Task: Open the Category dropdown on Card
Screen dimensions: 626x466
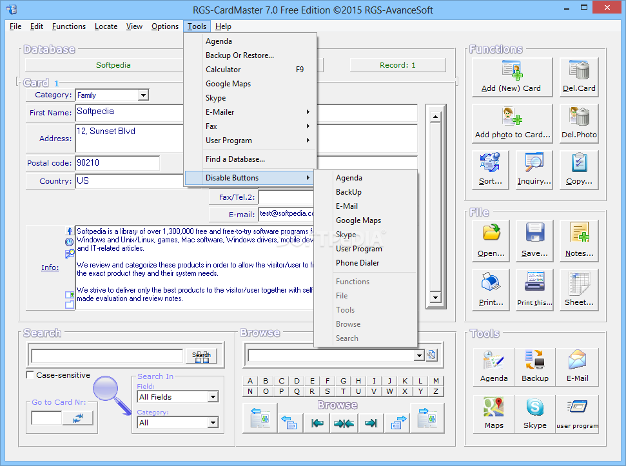Action: click(x=143, y=95)
